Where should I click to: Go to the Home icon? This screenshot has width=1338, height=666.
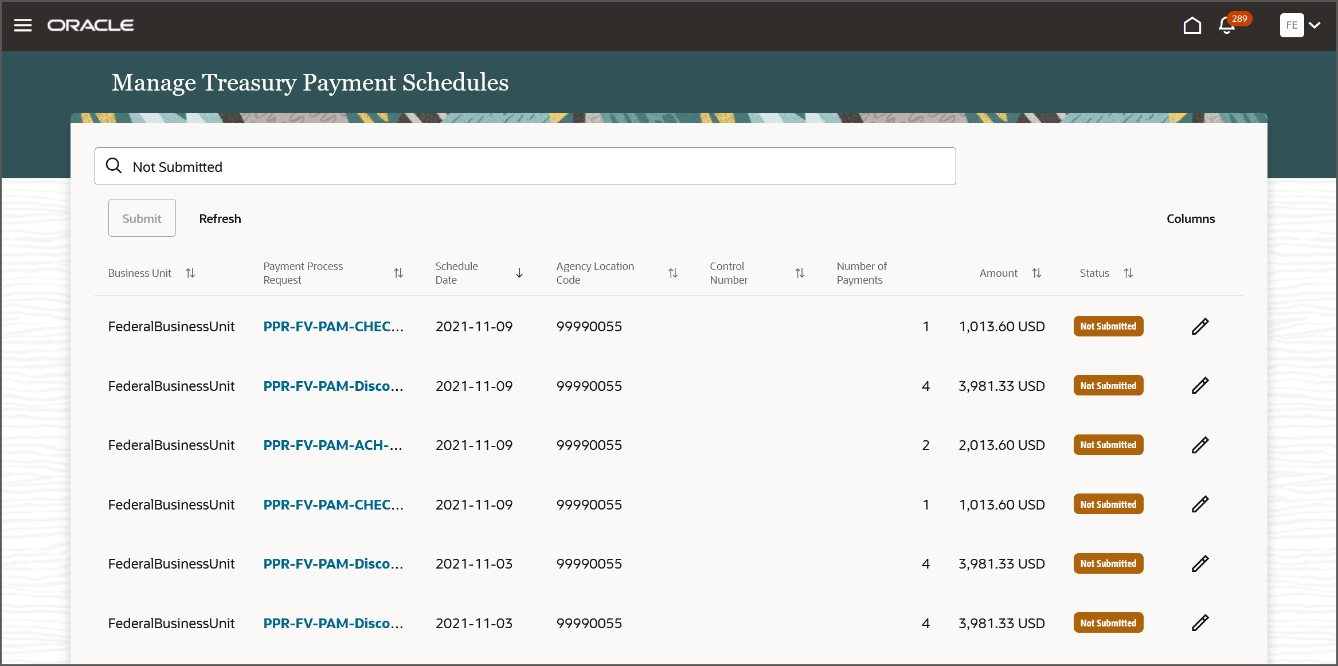(1192, 25)
